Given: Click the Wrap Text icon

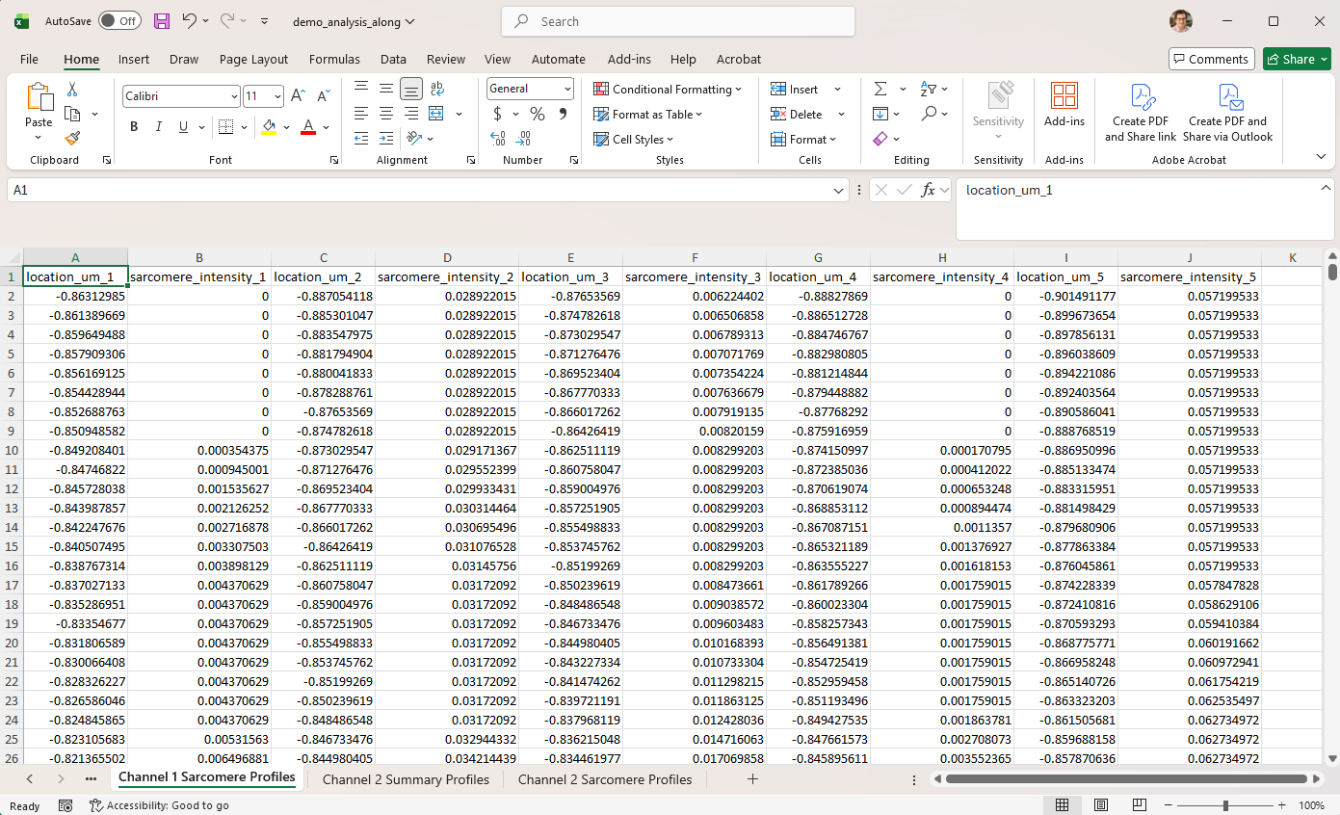Looking at the screenshot, I should click(x=436, y=89).
